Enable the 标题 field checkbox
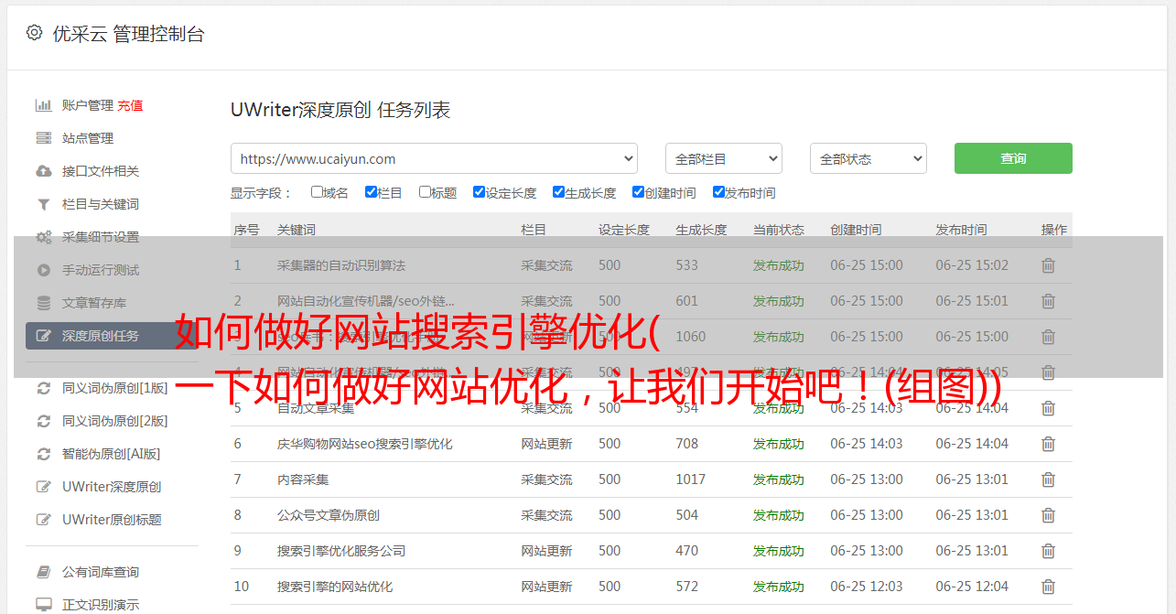The width and height of the screenshot is (1176, 614). pos(425,192)
